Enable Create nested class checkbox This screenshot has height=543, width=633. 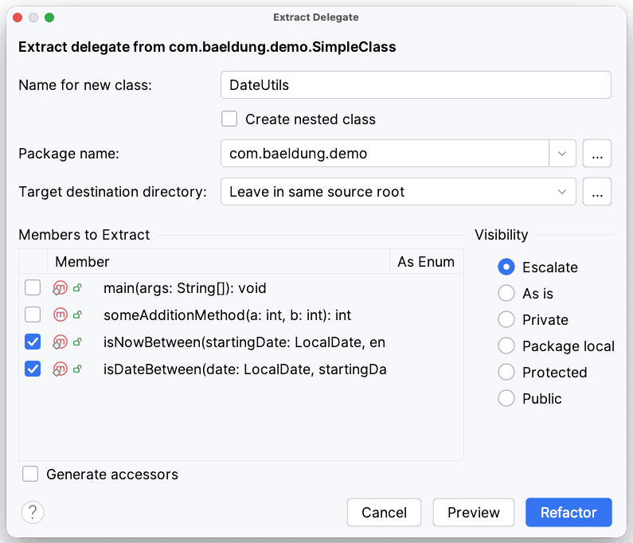coord(229,119)
